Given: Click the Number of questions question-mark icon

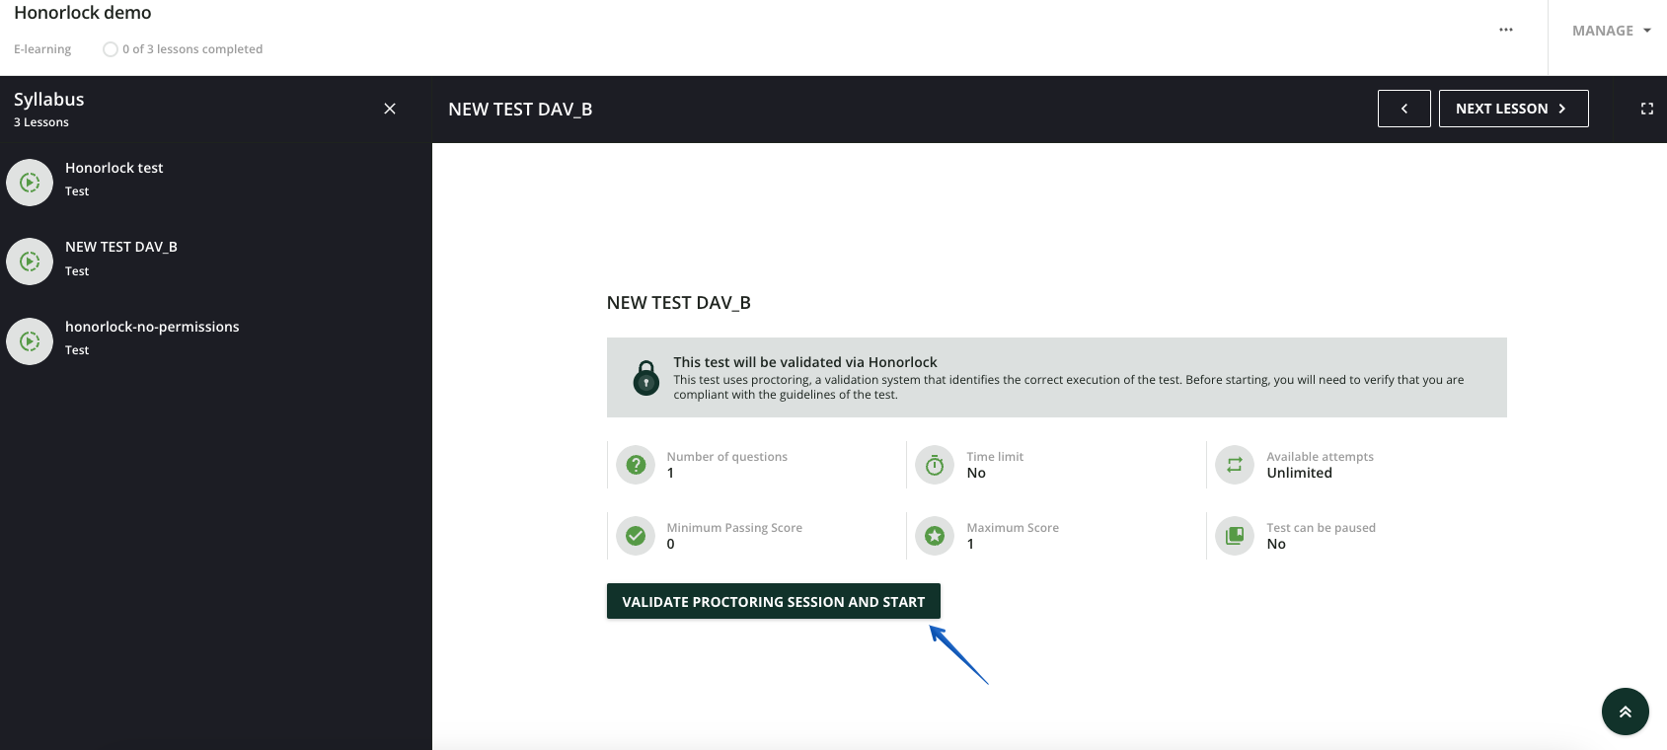Looking at the screenshot, I should click(636, 464).
